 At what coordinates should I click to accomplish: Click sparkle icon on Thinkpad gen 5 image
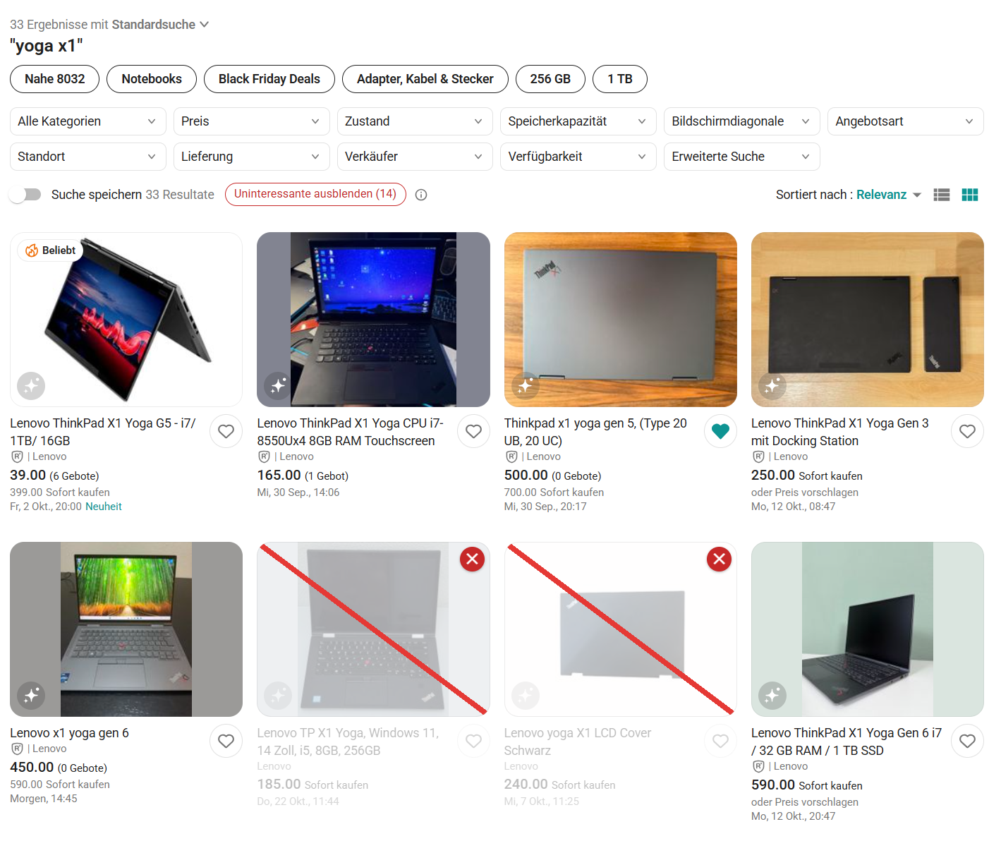(526, 386)
